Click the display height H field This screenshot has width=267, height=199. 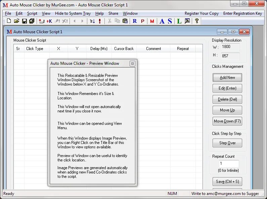pos(230,56)
